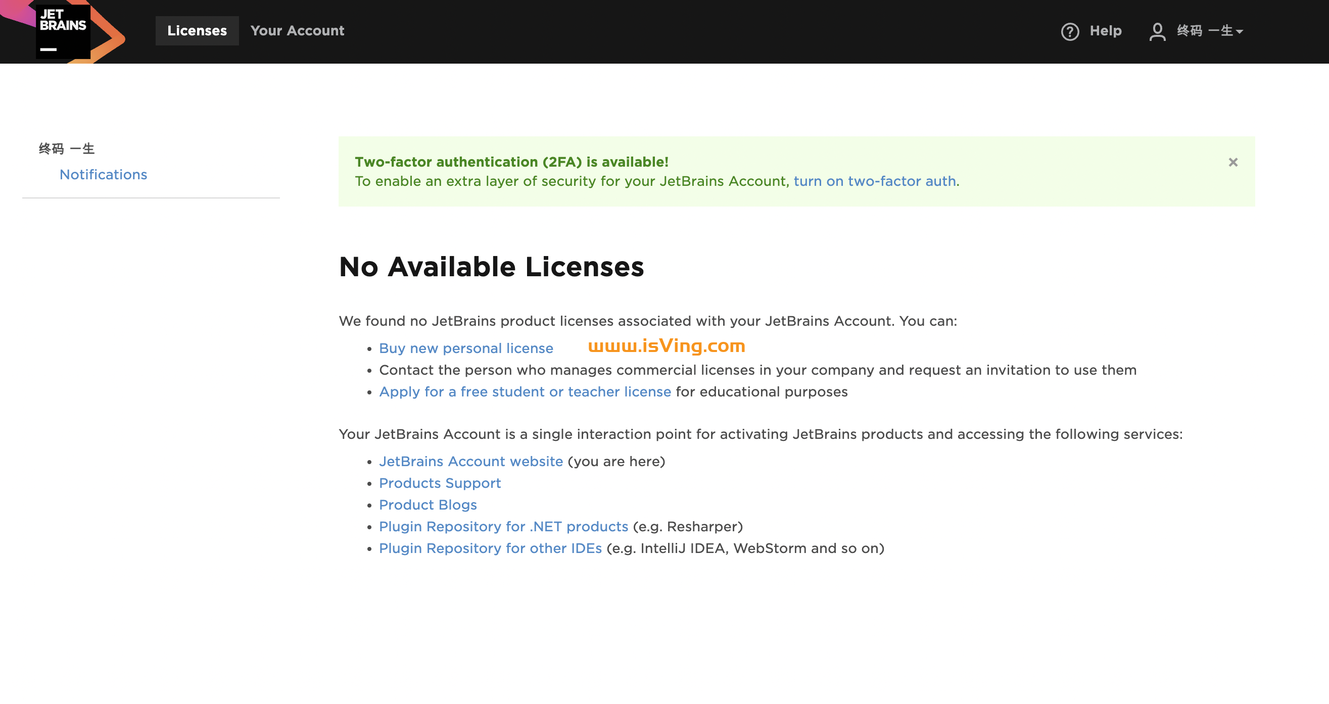Click the 终码 一生 username in the header
The image size is (1329, 704).
[1204, 31]
